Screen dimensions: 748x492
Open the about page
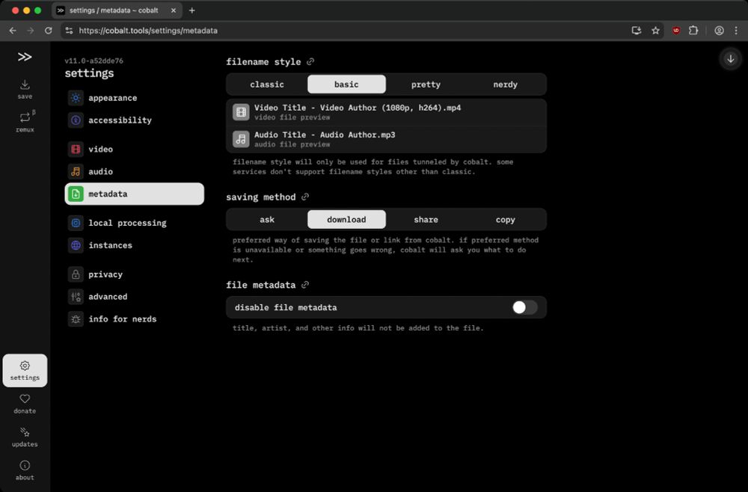(25, 470)
